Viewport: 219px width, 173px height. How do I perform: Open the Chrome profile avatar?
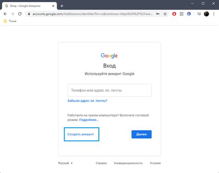[207, 14]
